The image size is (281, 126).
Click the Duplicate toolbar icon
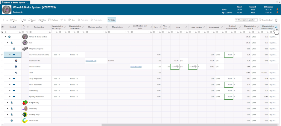(x=53, y=20)
